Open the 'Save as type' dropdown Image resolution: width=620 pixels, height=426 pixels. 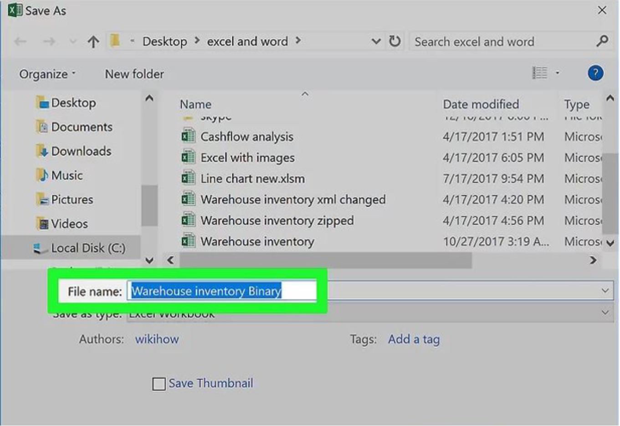click(370, 313)
